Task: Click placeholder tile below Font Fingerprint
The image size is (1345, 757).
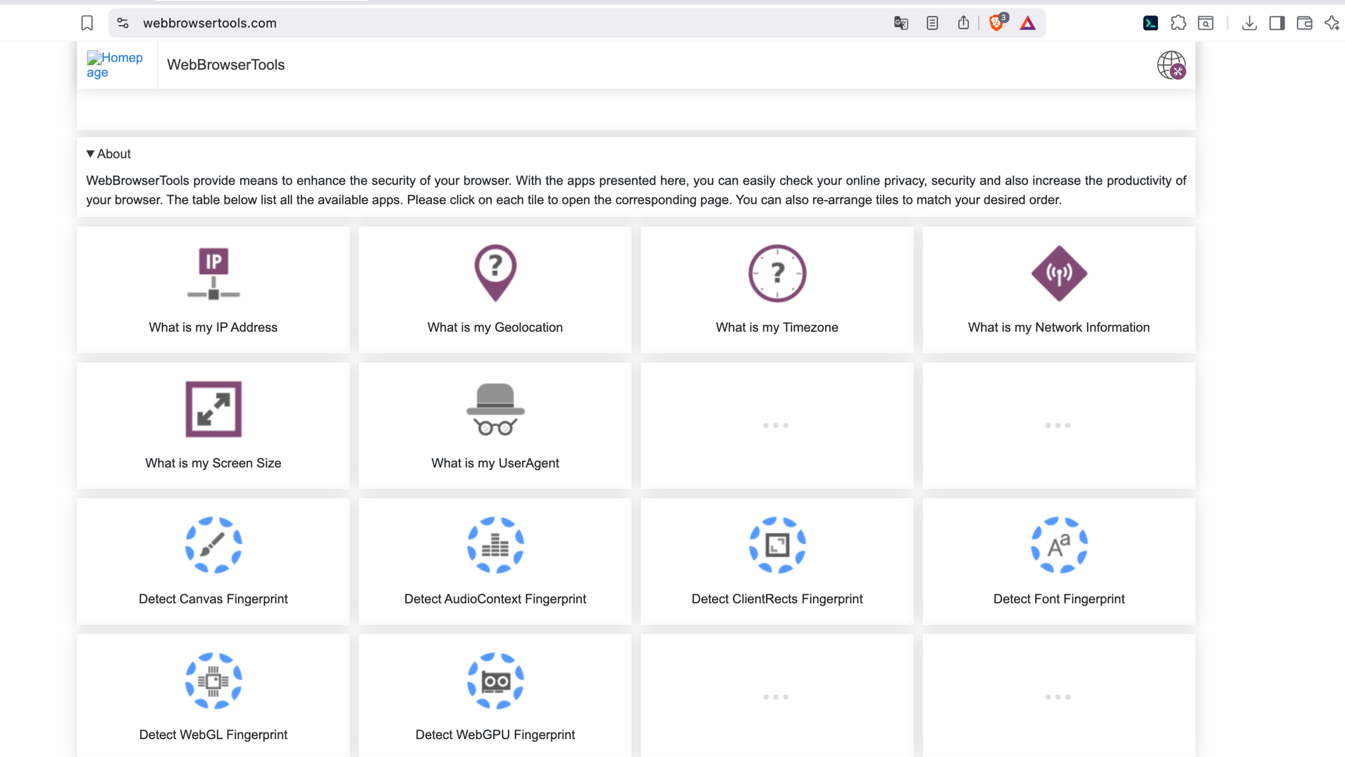Action: tap(1059, 696)
